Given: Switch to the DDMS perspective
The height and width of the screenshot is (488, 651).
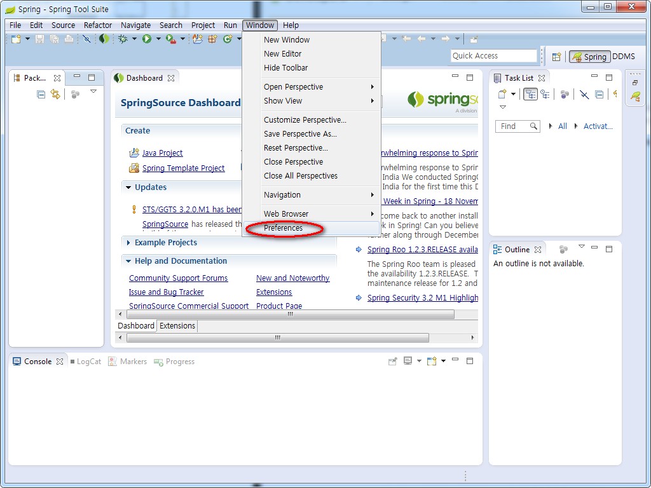Looking at the screenshot, I should pyautogui.click(x=624, y=57).
